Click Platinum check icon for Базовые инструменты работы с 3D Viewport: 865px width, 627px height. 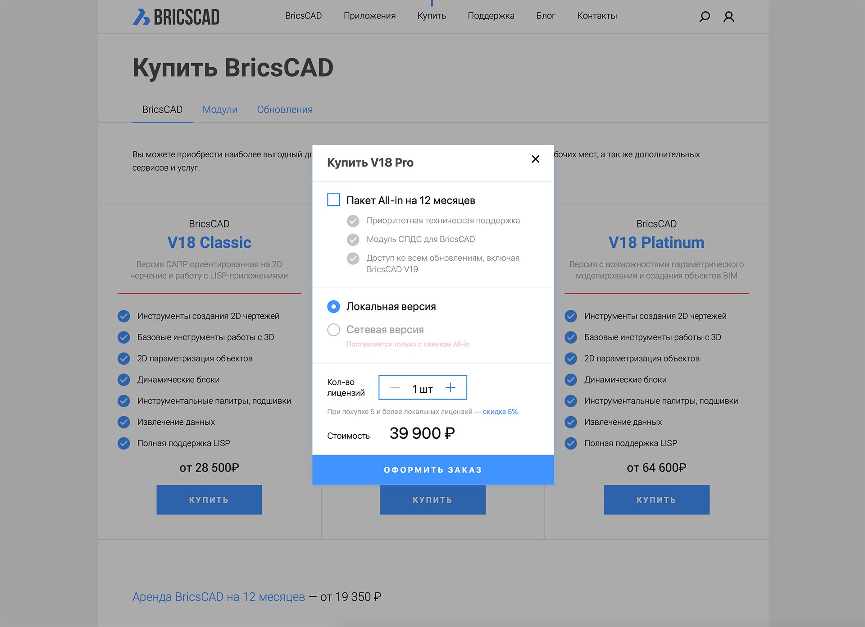571,337
